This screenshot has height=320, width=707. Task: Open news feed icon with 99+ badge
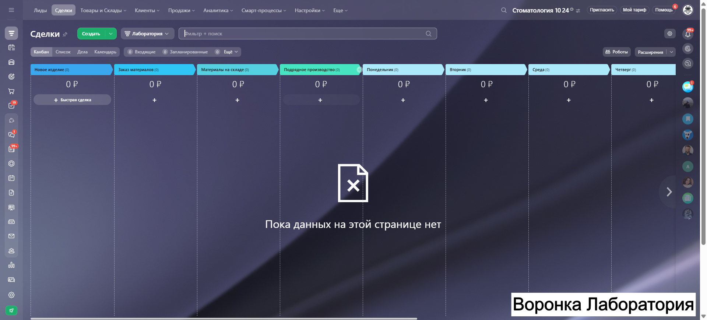11,149
